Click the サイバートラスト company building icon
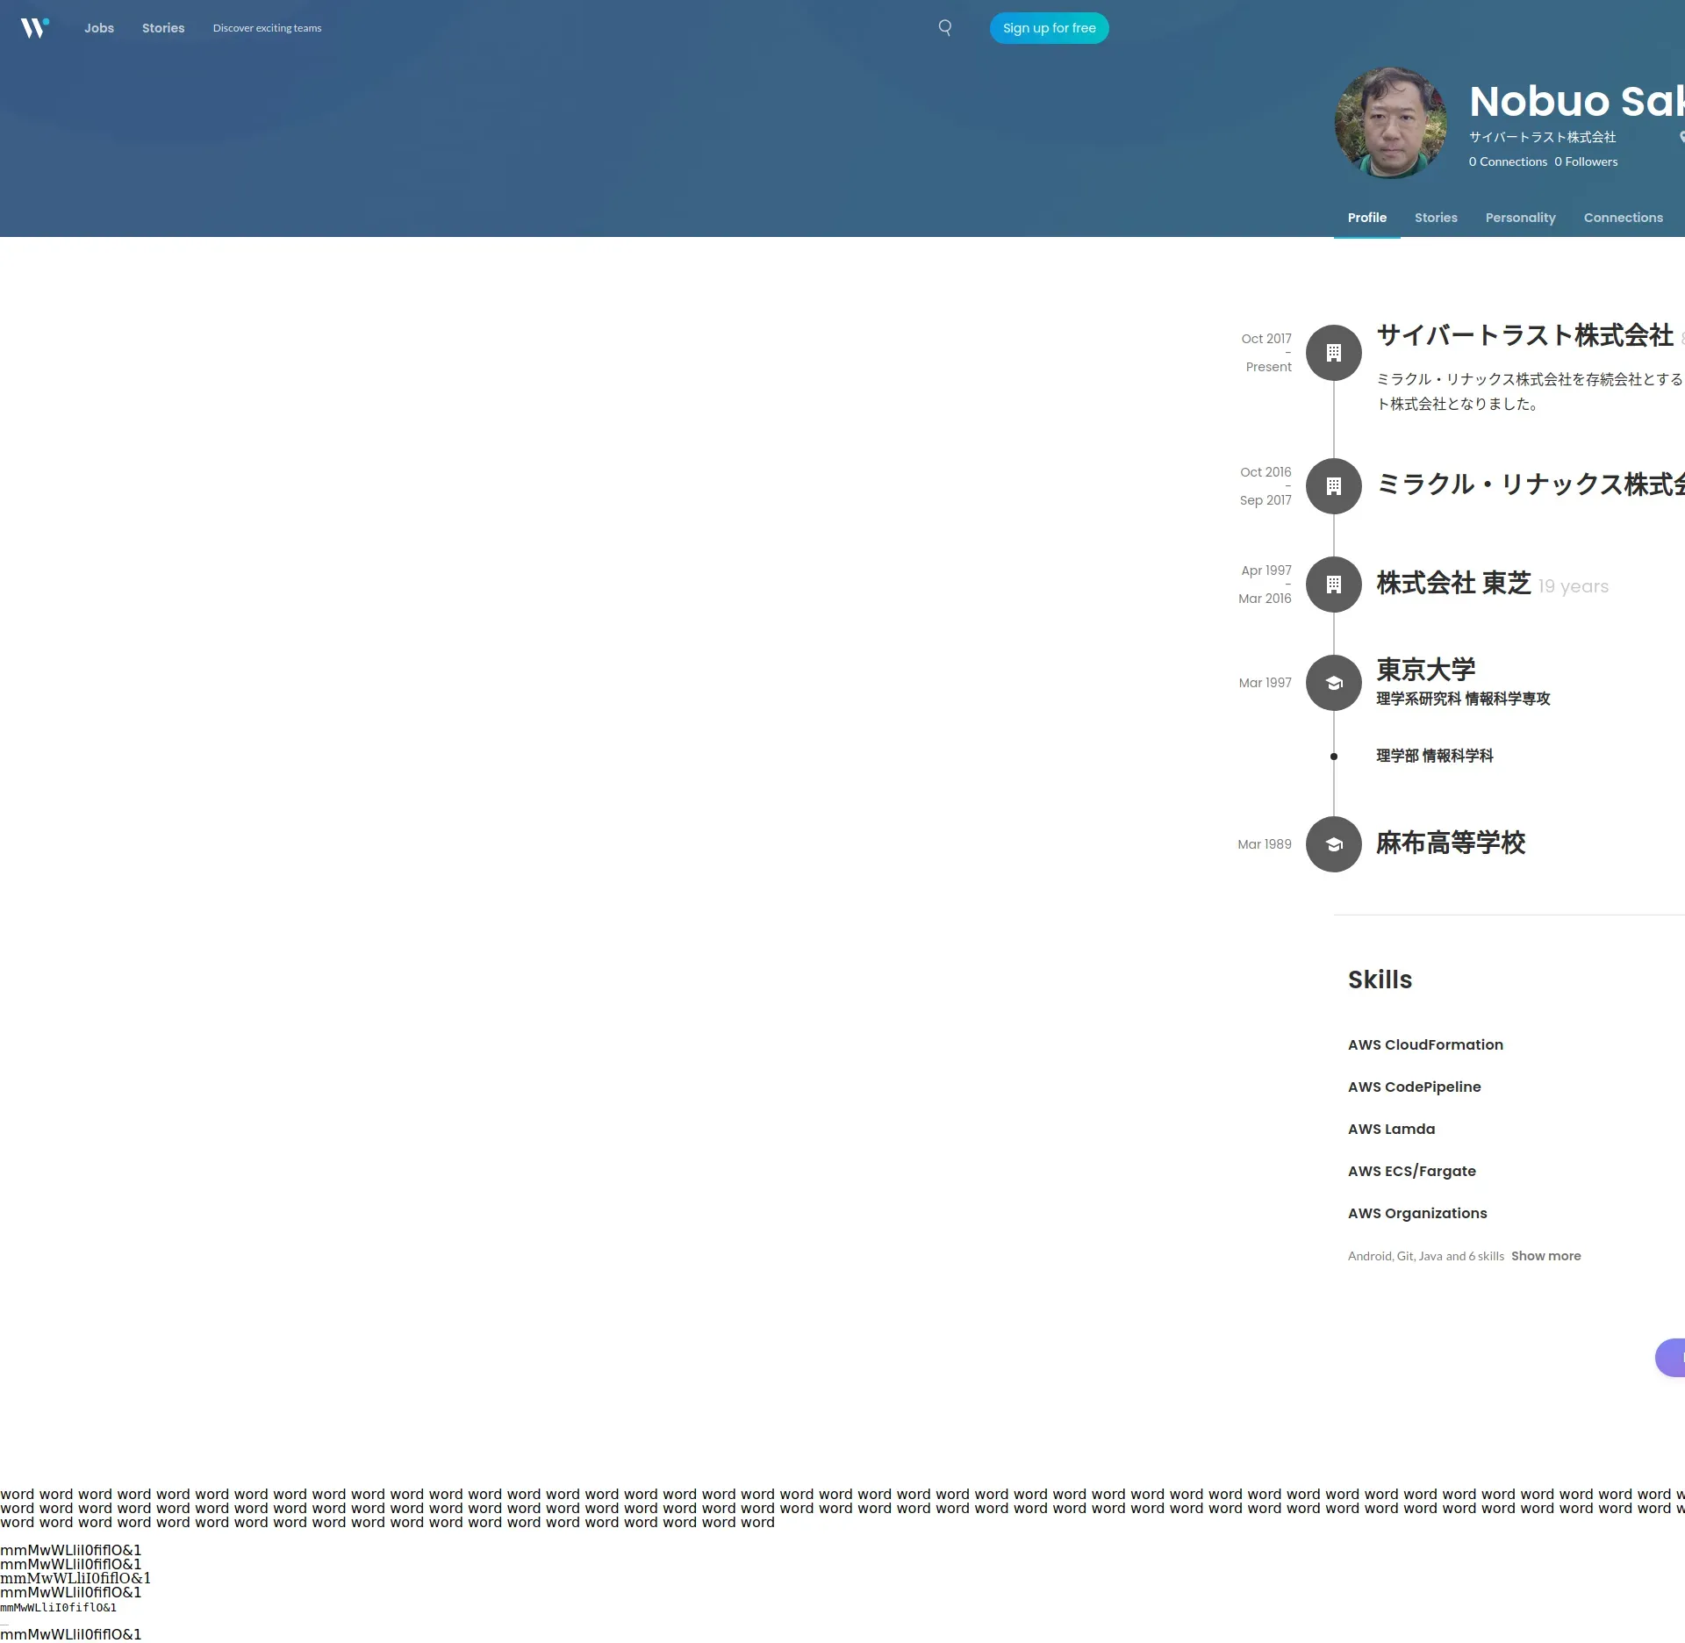 point(1333,353)
